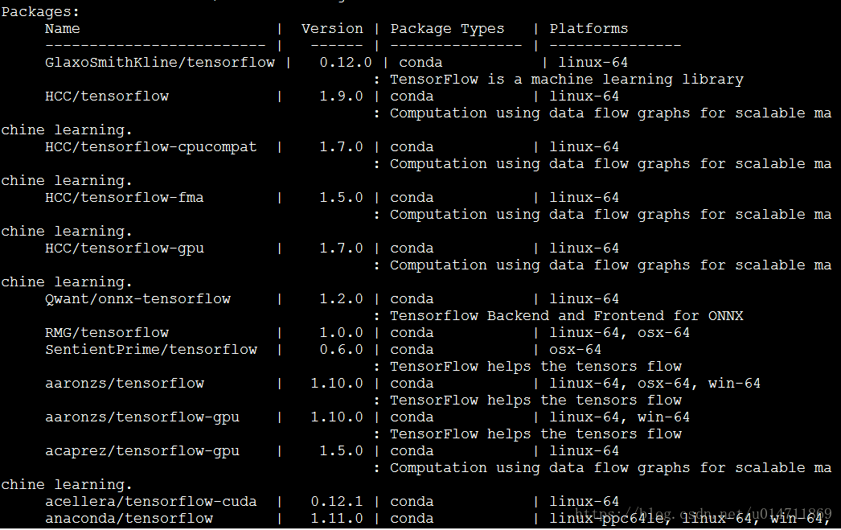Screen dimensions: 841x530
Task: Click 'linux-64' platform in HCC/tensorflow-gpu row
Action: click(584, 248)
